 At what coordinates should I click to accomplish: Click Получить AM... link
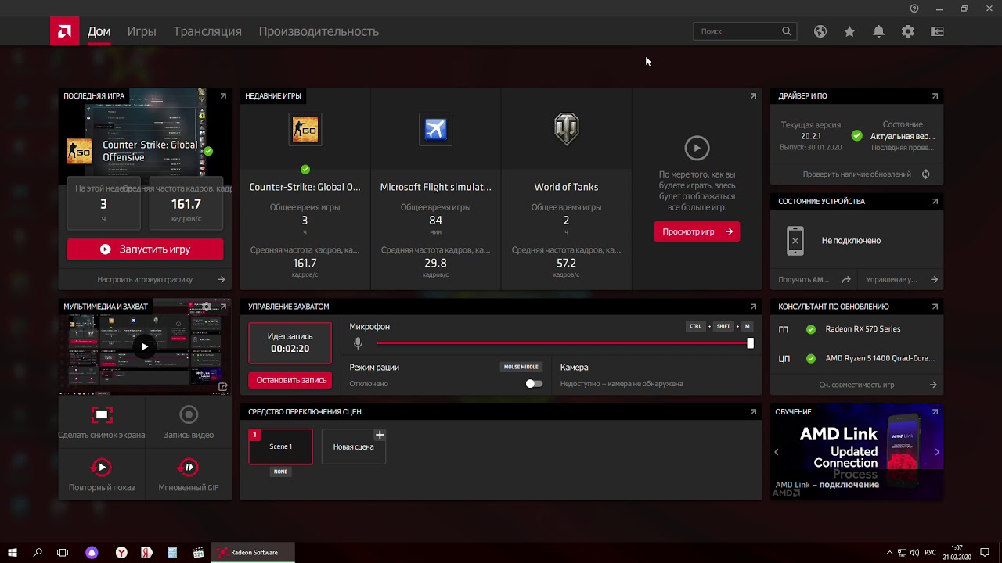[803, 279]
